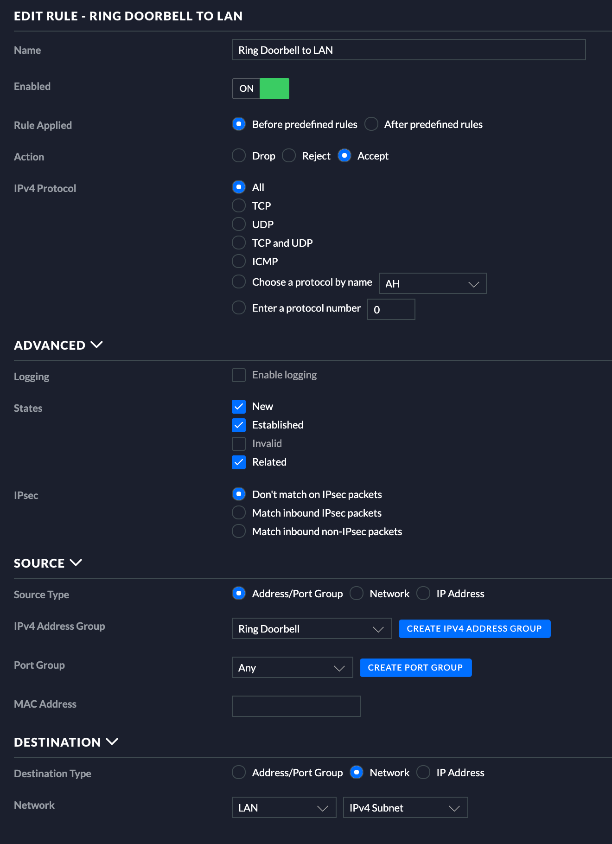Select Match inbound IPsec packets
Image resolution: width=612 pixels, height=844 pixels.
[239, 513]
